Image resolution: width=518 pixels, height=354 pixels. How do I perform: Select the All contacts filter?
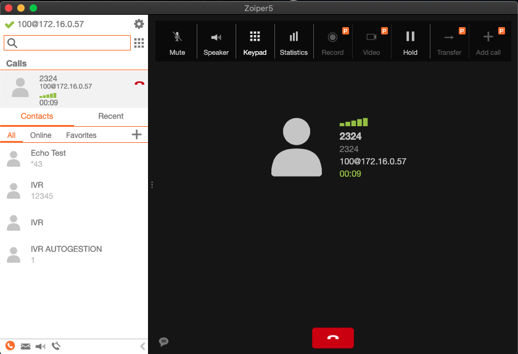point(11,135)
